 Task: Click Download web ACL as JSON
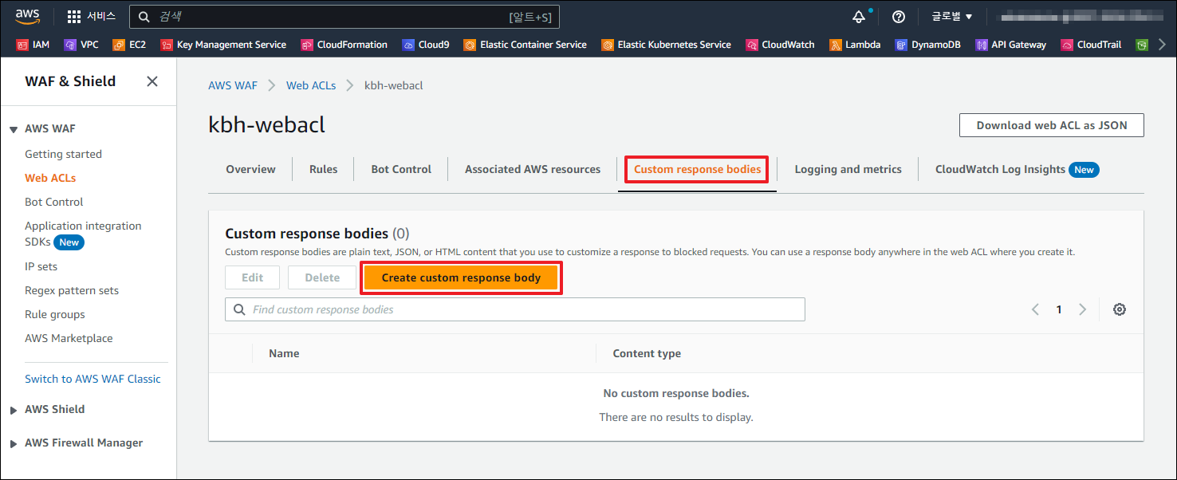[1052, 125]
